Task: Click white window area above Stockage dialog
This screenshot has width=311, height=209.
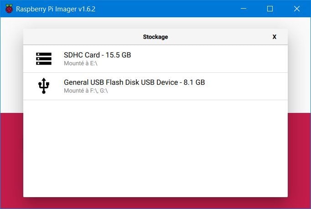Action: [155, 23]
